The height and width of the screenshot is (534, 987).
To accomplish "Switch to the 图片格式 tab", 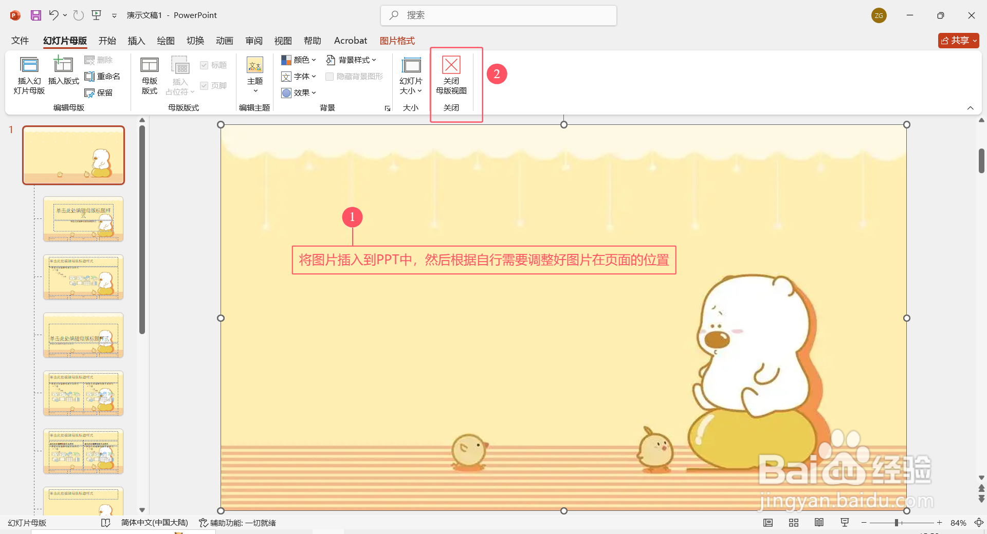I will [x=397, y=41].
